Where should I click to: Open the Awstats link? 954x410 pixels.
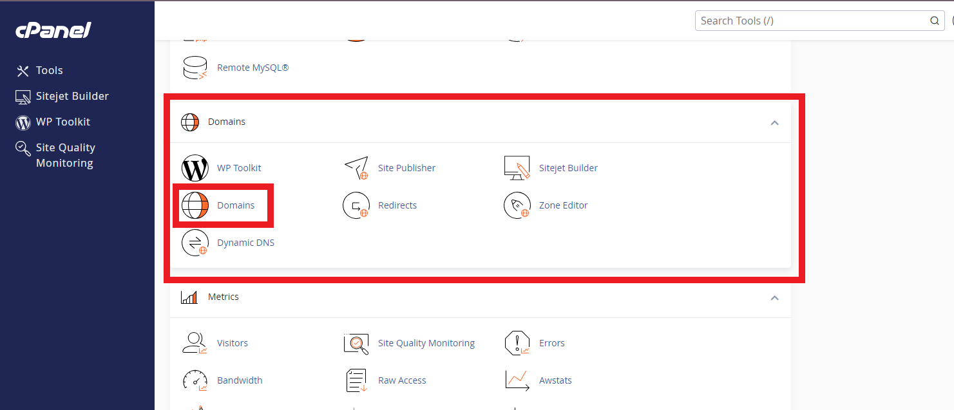point(555,380)
